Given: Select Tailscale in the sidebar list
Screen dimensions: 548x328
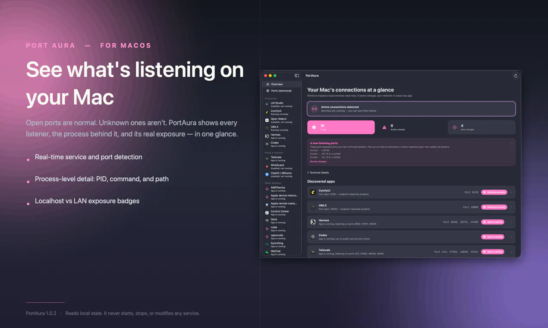Looking at the screenshot, I should 282,158.
